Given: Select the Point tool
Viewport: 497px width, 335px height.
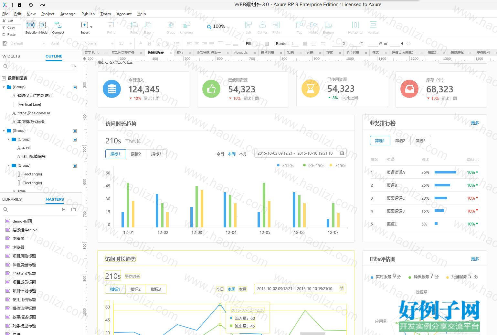Looking at the screenshot, I should (x=111, y=27).
